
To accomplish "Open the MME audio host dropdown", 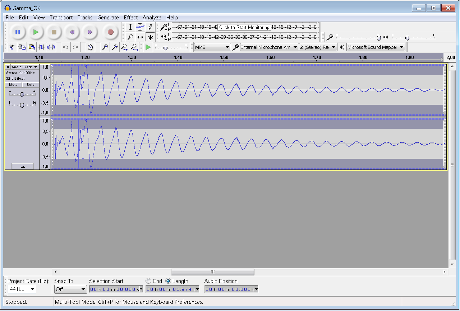I will (212, 47).
